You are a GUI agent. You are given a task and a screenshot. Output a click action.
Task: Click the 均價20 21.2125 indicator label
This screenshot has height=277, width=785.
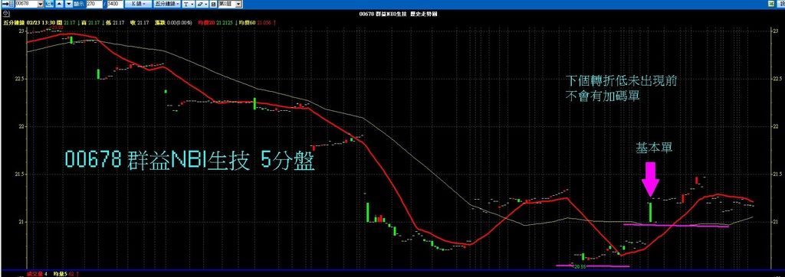click(215, 22)
